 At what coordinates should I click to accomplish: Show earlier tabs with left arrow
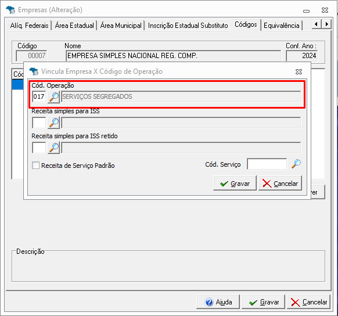317,24
